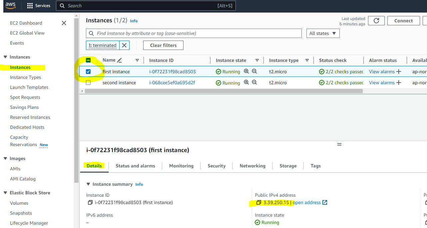Open the Services grid menu
This screenshot has width=427, height=228.
pyautogui.click(x=39, y=6)
